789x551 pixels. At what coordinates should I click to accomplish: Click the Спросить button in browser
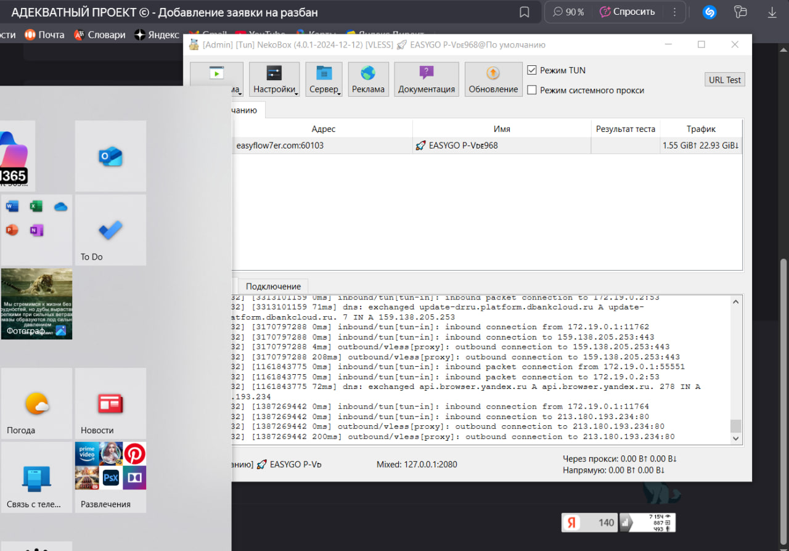click(x=627, y=12)
